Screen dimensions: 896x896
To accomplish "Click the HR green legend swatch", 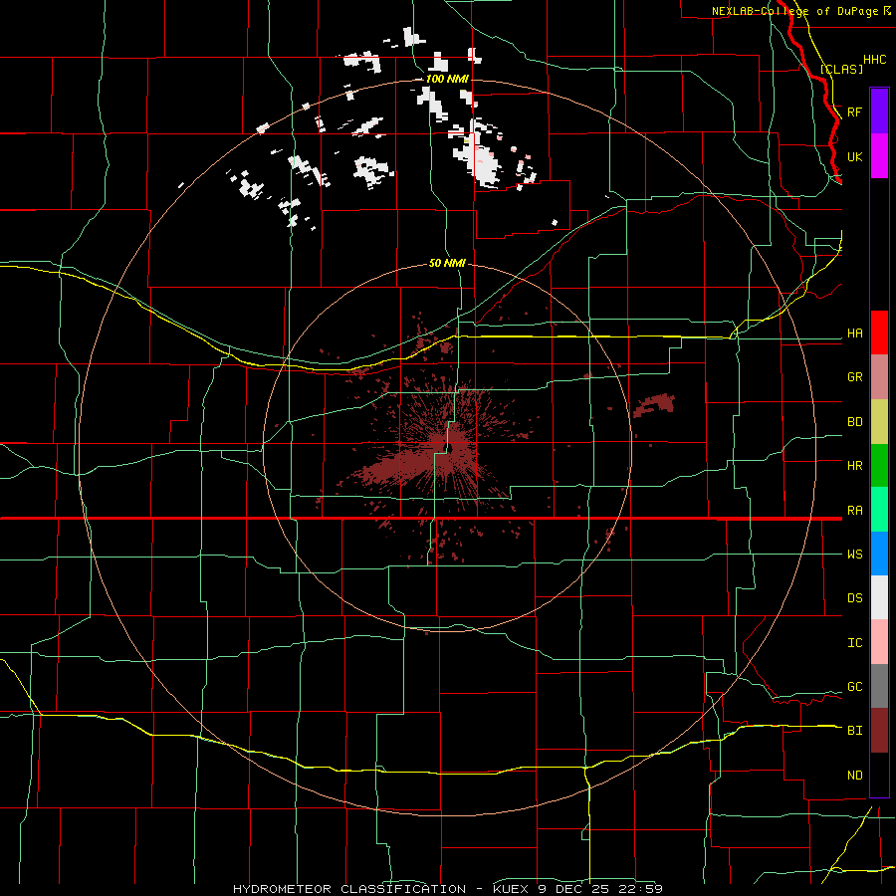I will pos(879,465).
